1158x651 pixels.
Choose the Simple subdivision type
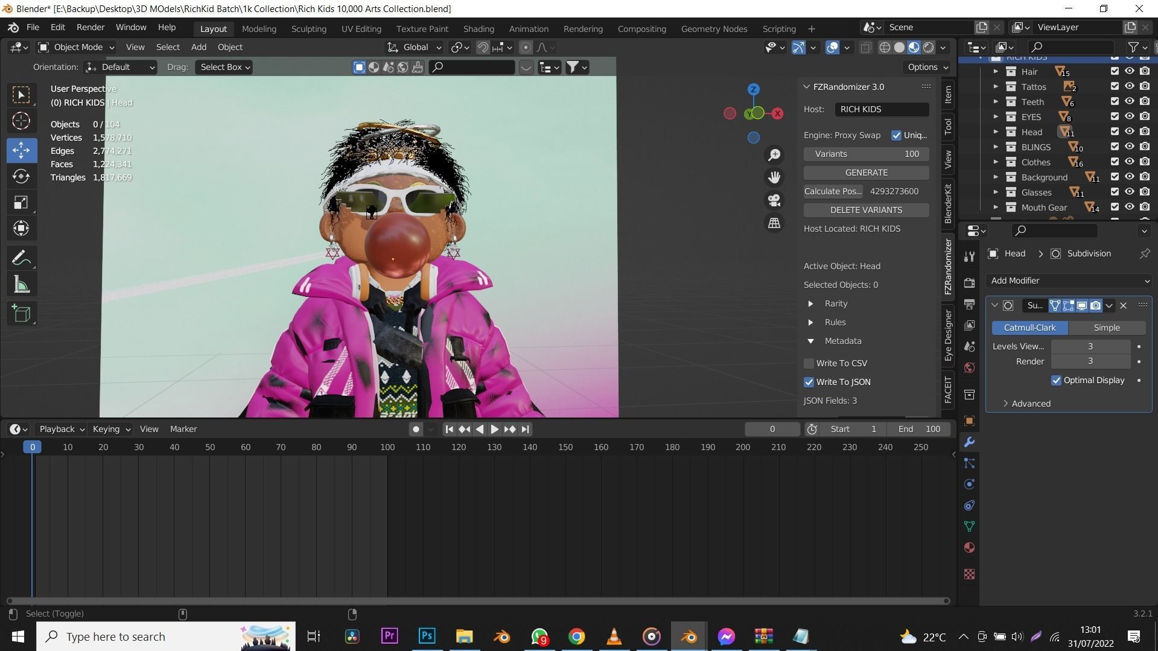pos(1107,328)
